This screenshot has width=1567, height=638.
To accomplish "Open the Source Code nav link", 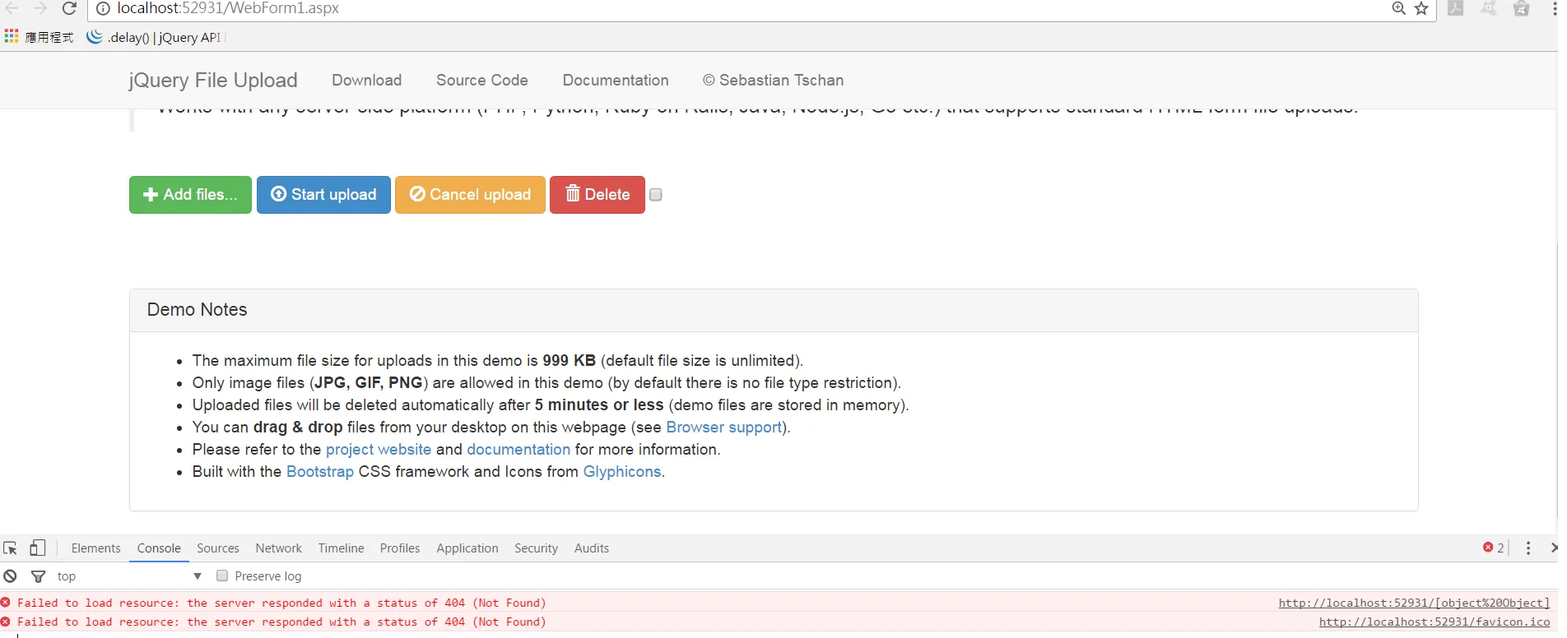I will [x=482, y=80].
